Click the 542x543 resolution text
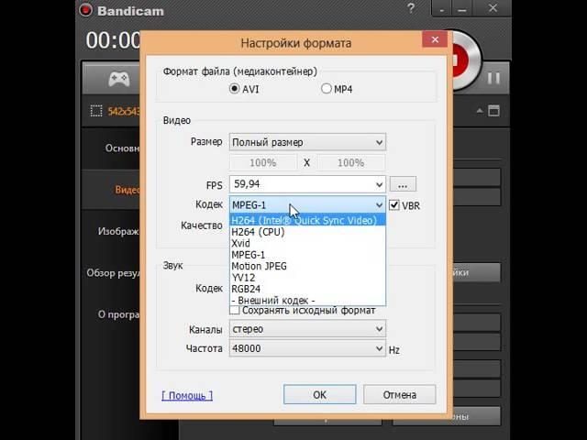This screenshot has height=440, width=587. click(124, 112)
